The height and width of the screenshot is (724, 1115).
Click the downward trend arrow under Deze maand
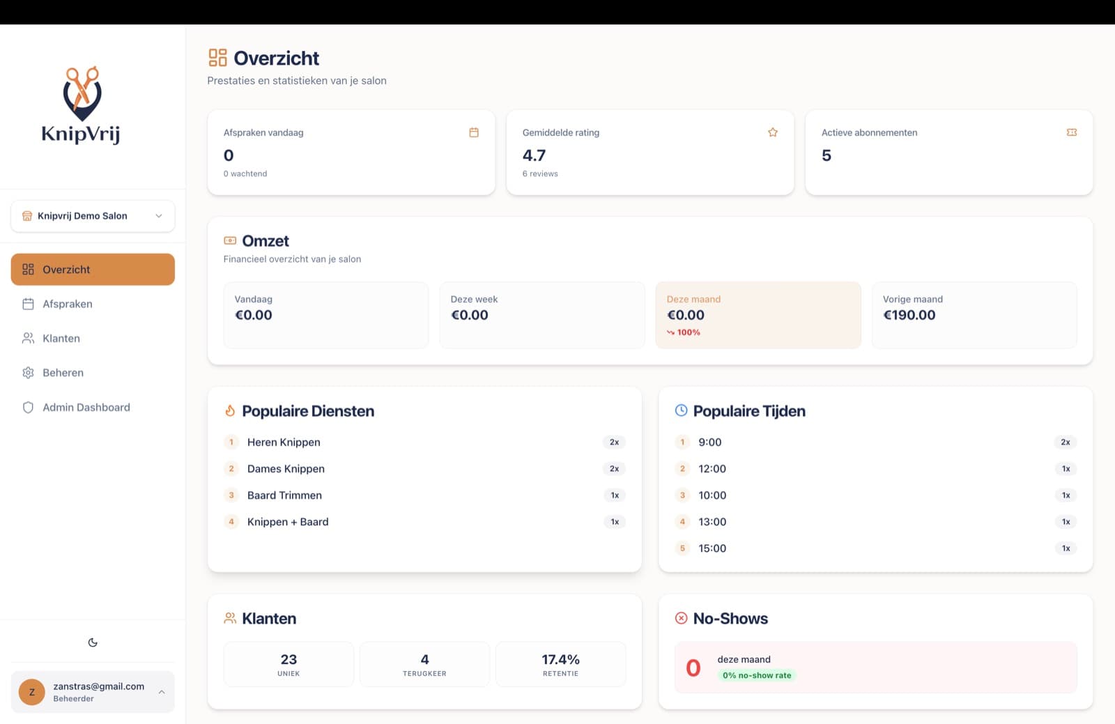click(x=670, y=332)
